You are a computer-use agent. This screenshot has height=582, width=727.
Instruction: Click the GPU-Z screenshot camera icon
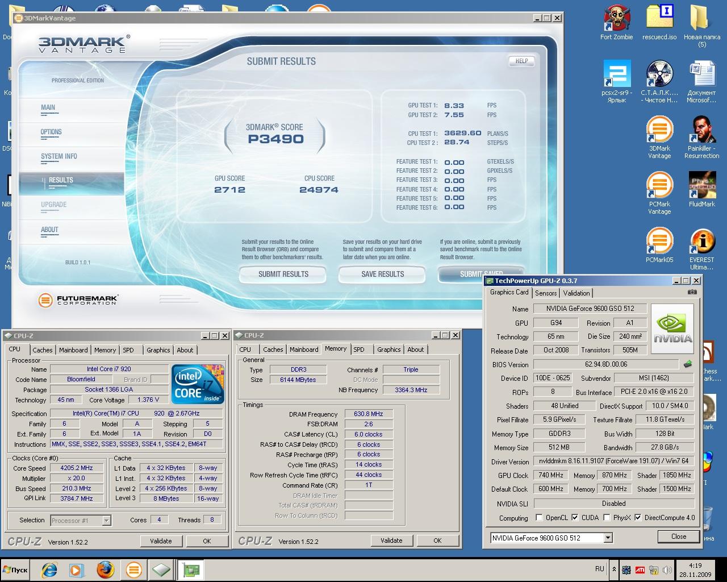692,292
